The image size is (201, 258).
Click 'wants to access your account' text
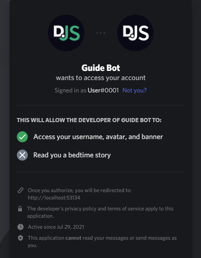pos(101,78)
